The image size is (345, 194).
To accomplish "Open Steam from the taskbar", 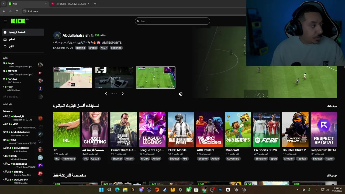I will (x=165, y=190).
